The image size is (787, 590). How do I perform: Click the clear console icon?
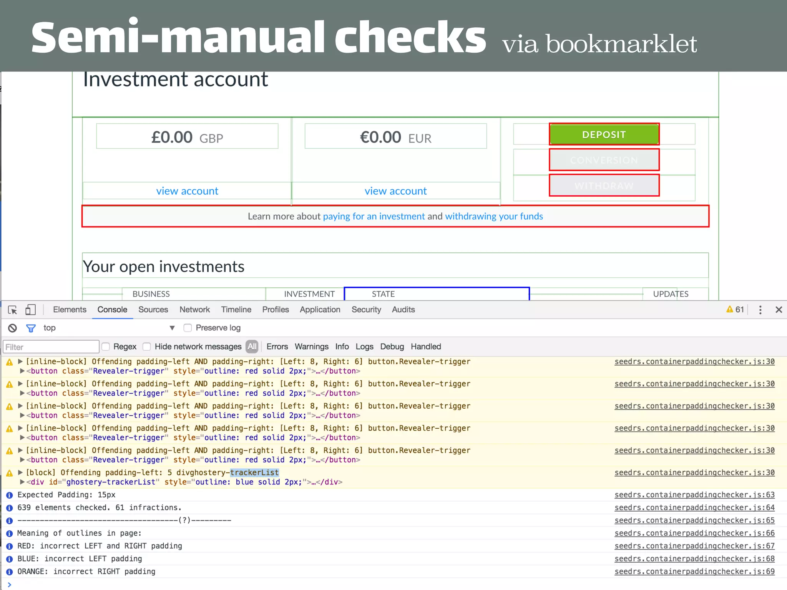click(x=12, y=328)
